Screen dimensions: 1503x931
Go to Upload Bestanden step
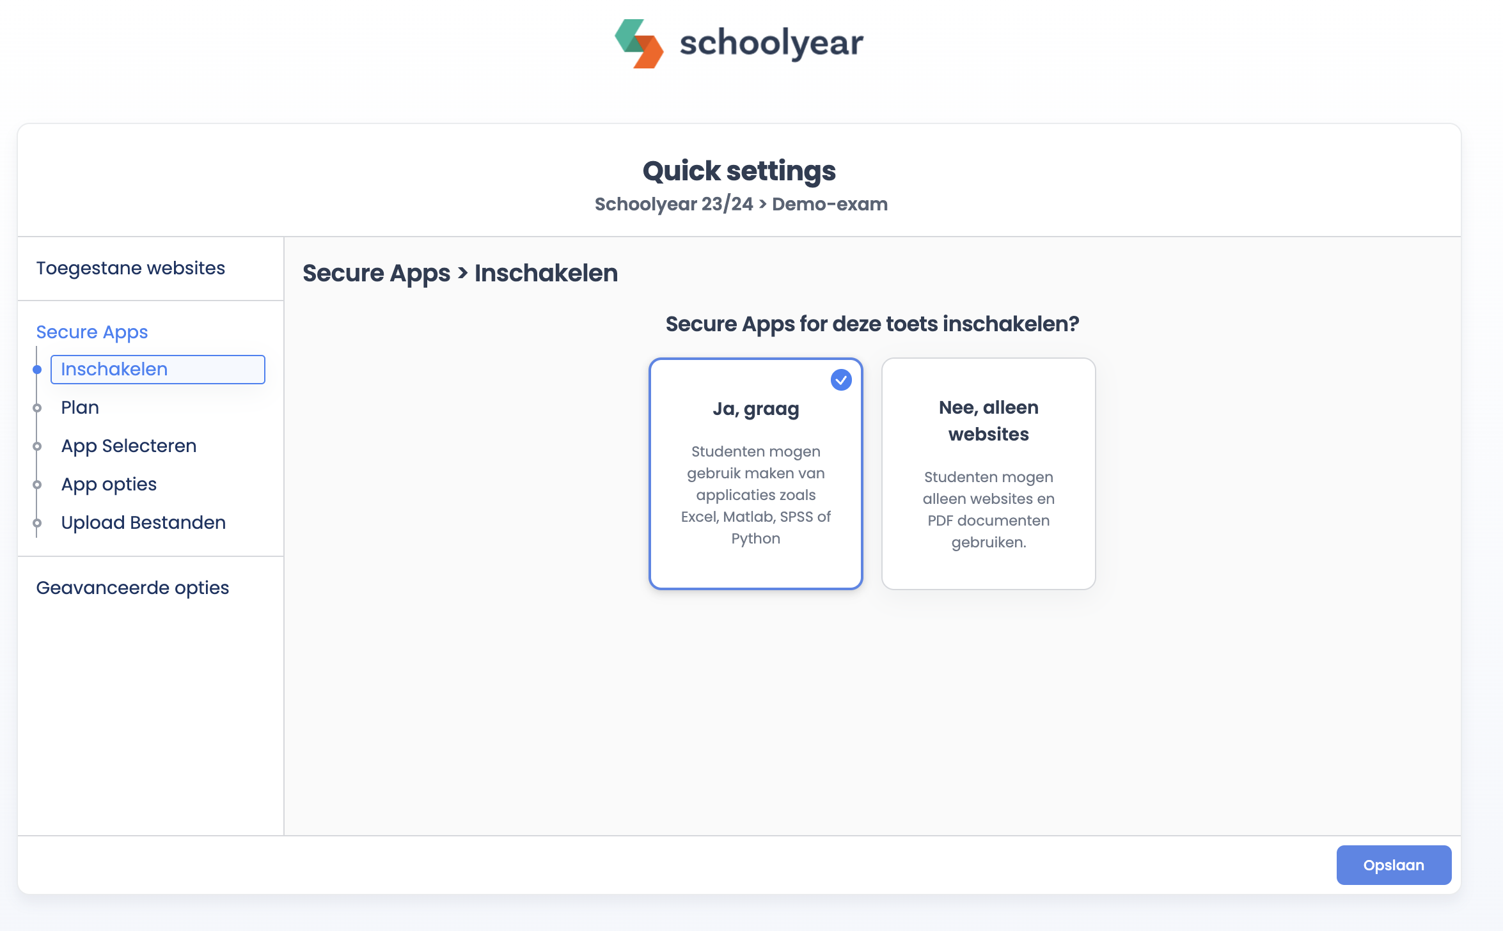tap(143, 522)
